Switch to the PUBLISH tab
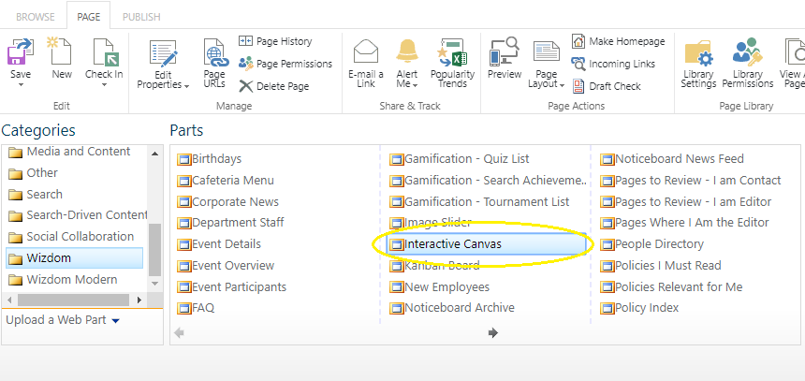Screen dimensions: 805x381 coord(141,16)
